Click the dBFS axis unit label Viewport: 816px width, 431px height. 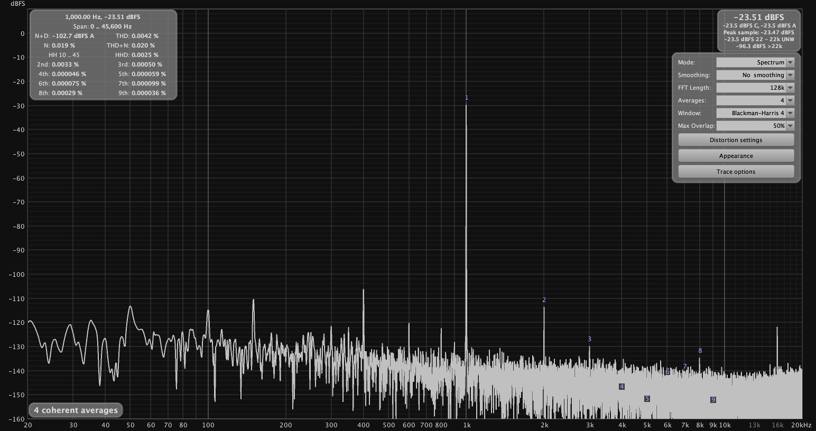17,4
